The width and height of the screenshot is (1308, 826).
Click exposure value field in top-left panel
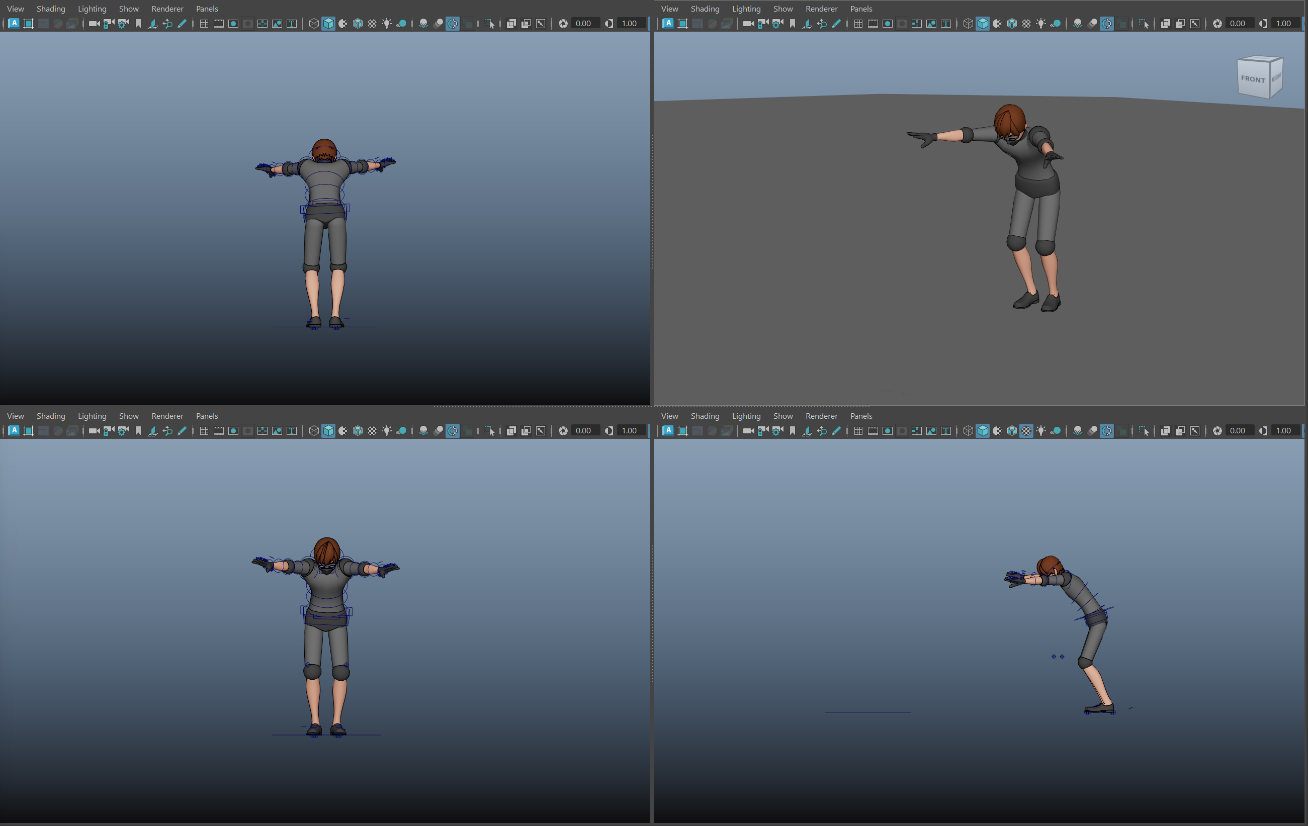point(585,23)
